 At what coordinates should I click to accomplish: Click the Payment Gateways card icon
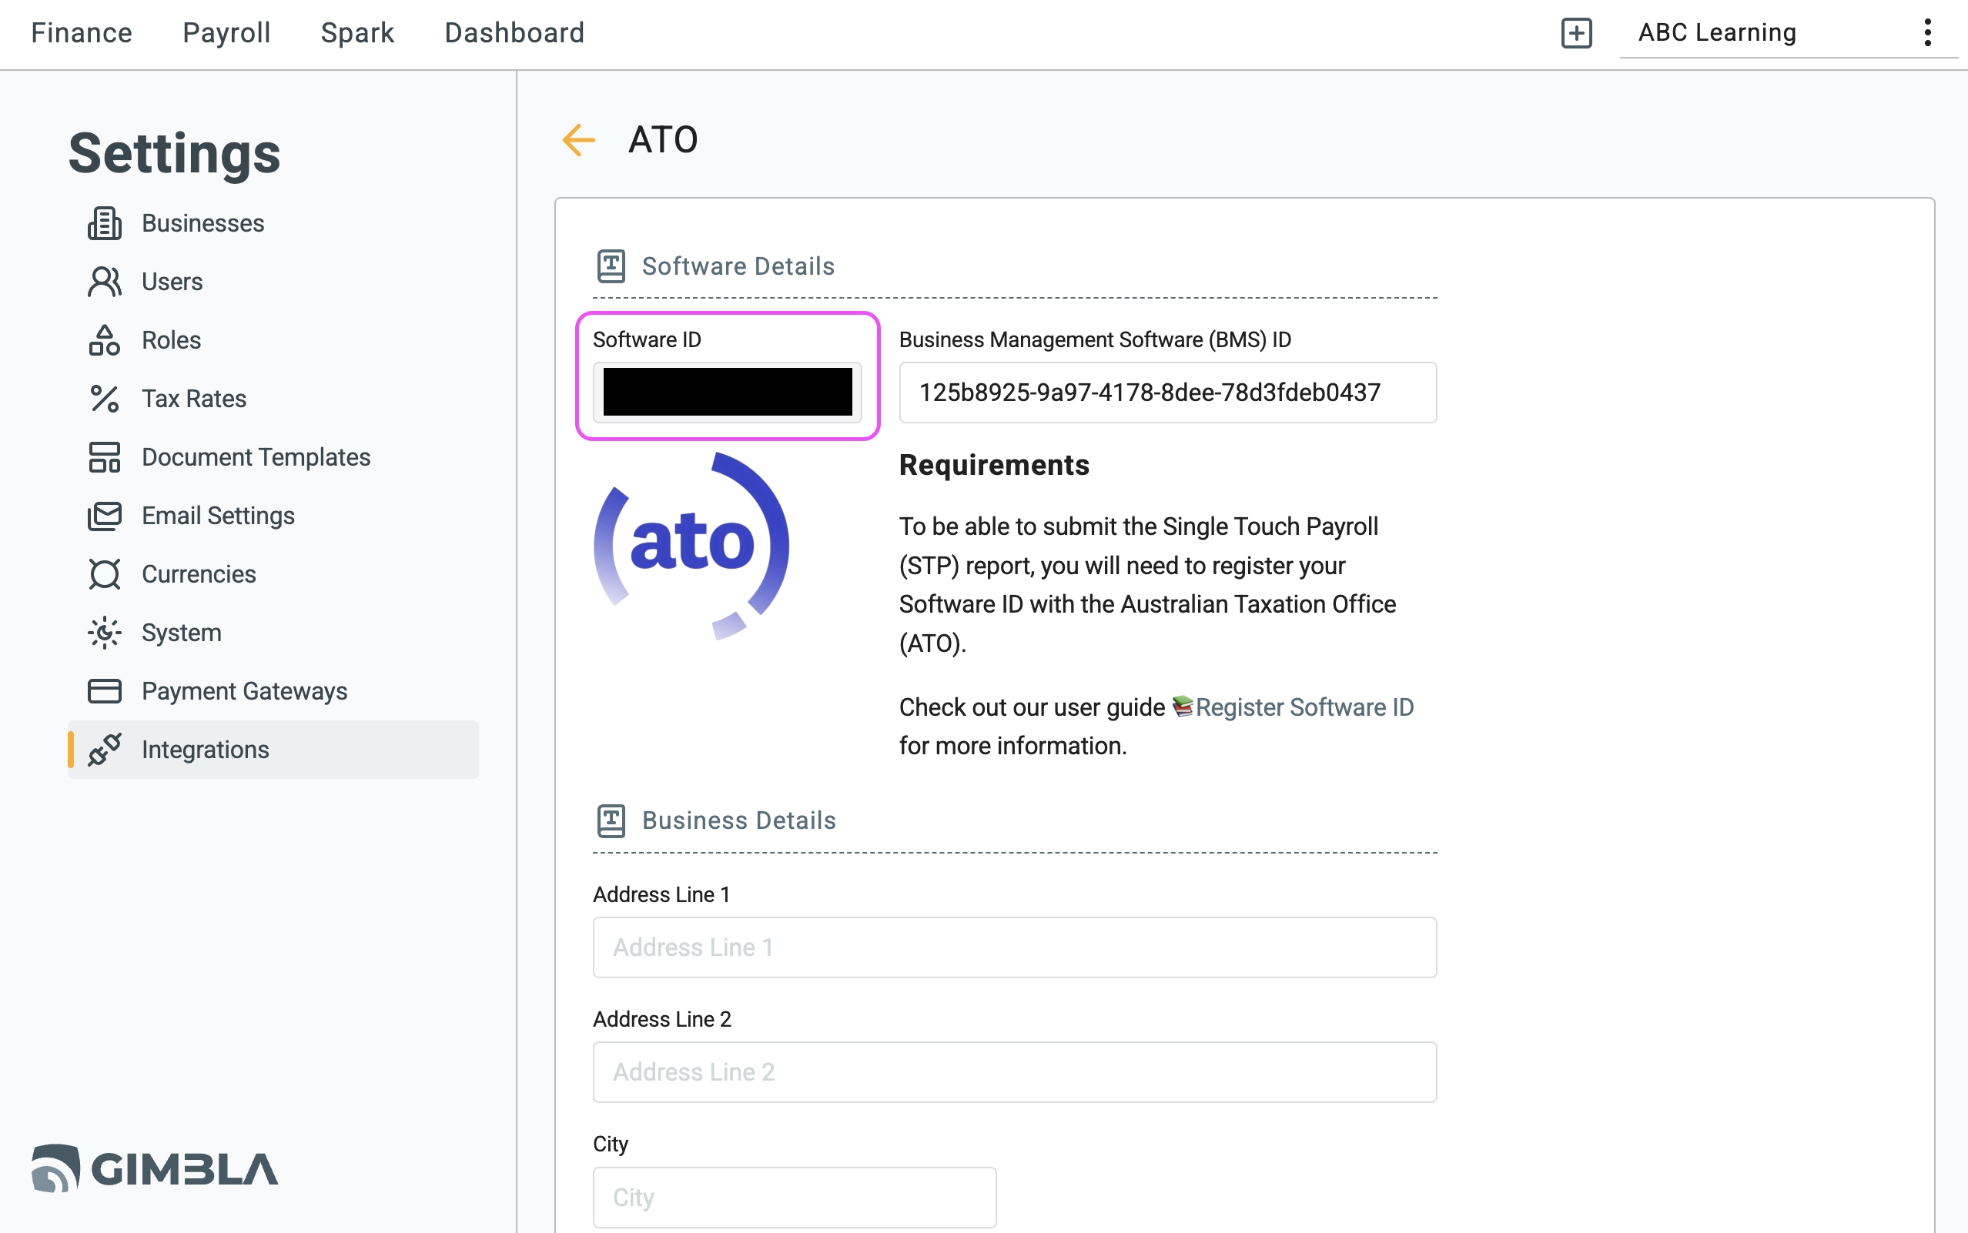coord(105,691)
